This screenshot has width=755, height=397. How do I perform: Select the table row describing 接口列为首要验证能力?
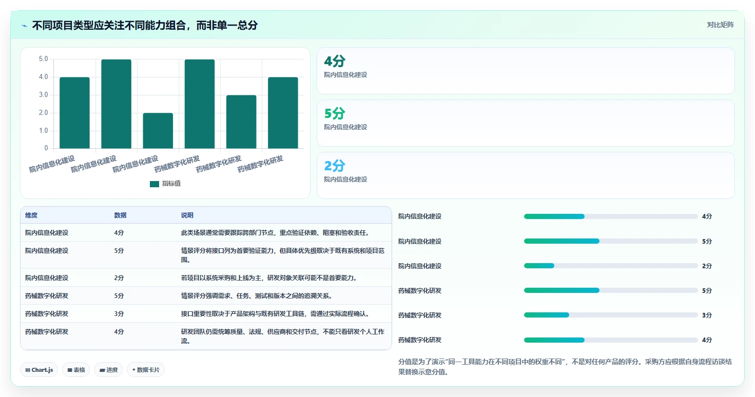[x=206, y=255]
